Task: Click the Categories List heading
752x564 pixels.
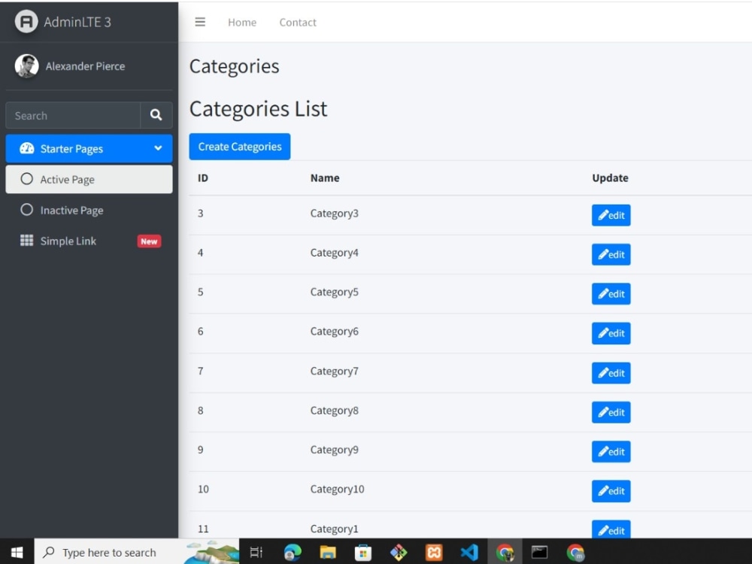Action: click(258, 109)
